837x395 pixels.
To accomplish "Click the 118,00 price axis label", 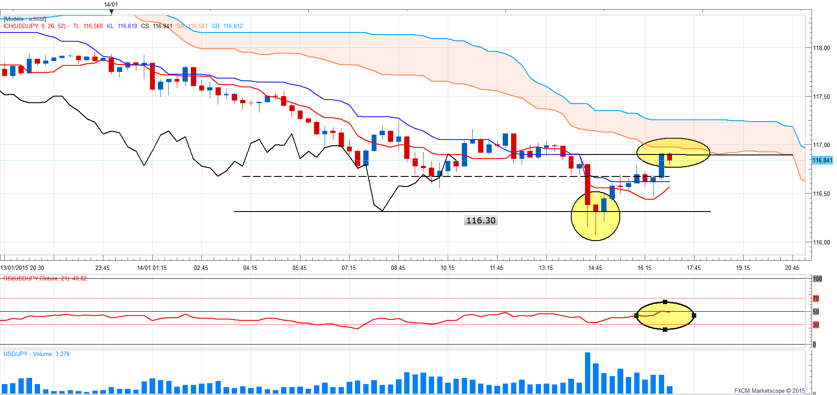I will click(821, 48).
